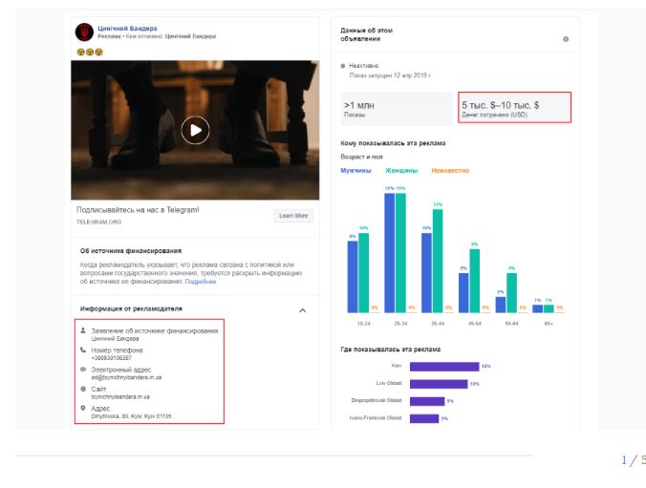Click the info icon beside Данные об этом объявлении
The height and width of the screenshot is (488, 646).
click(x=566, y=38)
